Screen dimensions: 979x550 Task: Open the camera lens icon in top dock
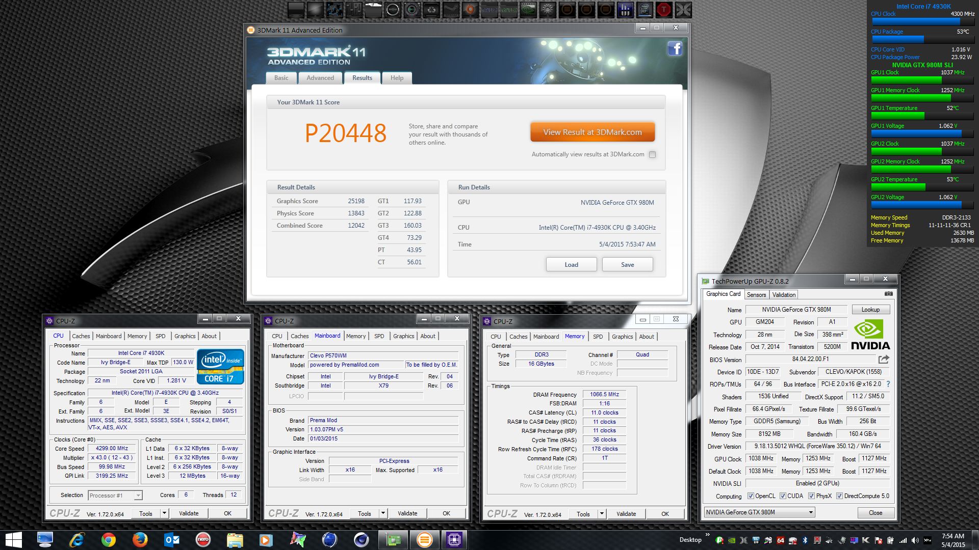pyautogui.click(x=412, y=9)
